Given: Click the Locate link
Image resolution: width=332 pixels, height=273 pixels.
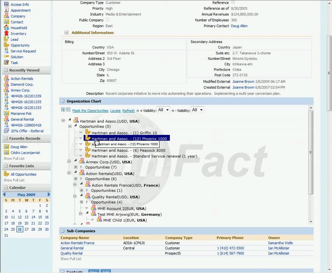Looking at the screenshot, I should (x=115, y=111).
